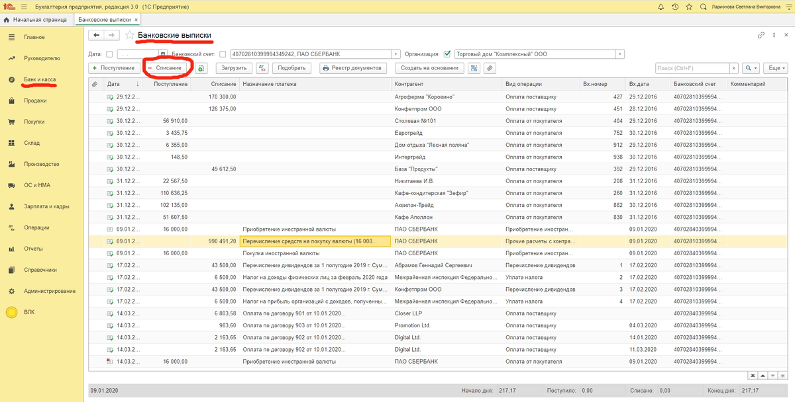This screenshot has height=402, width=795.
Task: Open ВЛК section in sidebar
Action: click(42, 312)
